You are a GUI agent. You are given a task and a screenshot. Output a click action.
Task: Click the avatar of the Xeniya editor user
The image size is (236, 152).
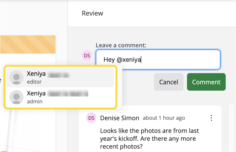tap(16, 78)
